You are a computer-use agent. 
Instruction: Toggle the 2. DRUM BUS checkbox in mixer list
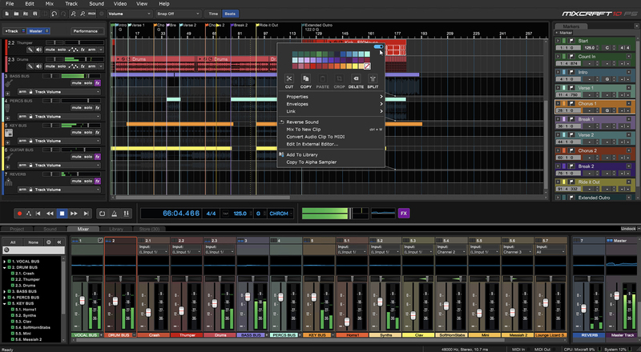click(7, 267)
